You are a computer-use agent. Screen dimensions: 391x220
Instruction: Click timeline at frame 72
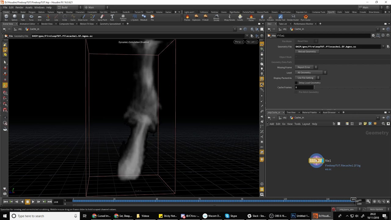tap(199, 201)
